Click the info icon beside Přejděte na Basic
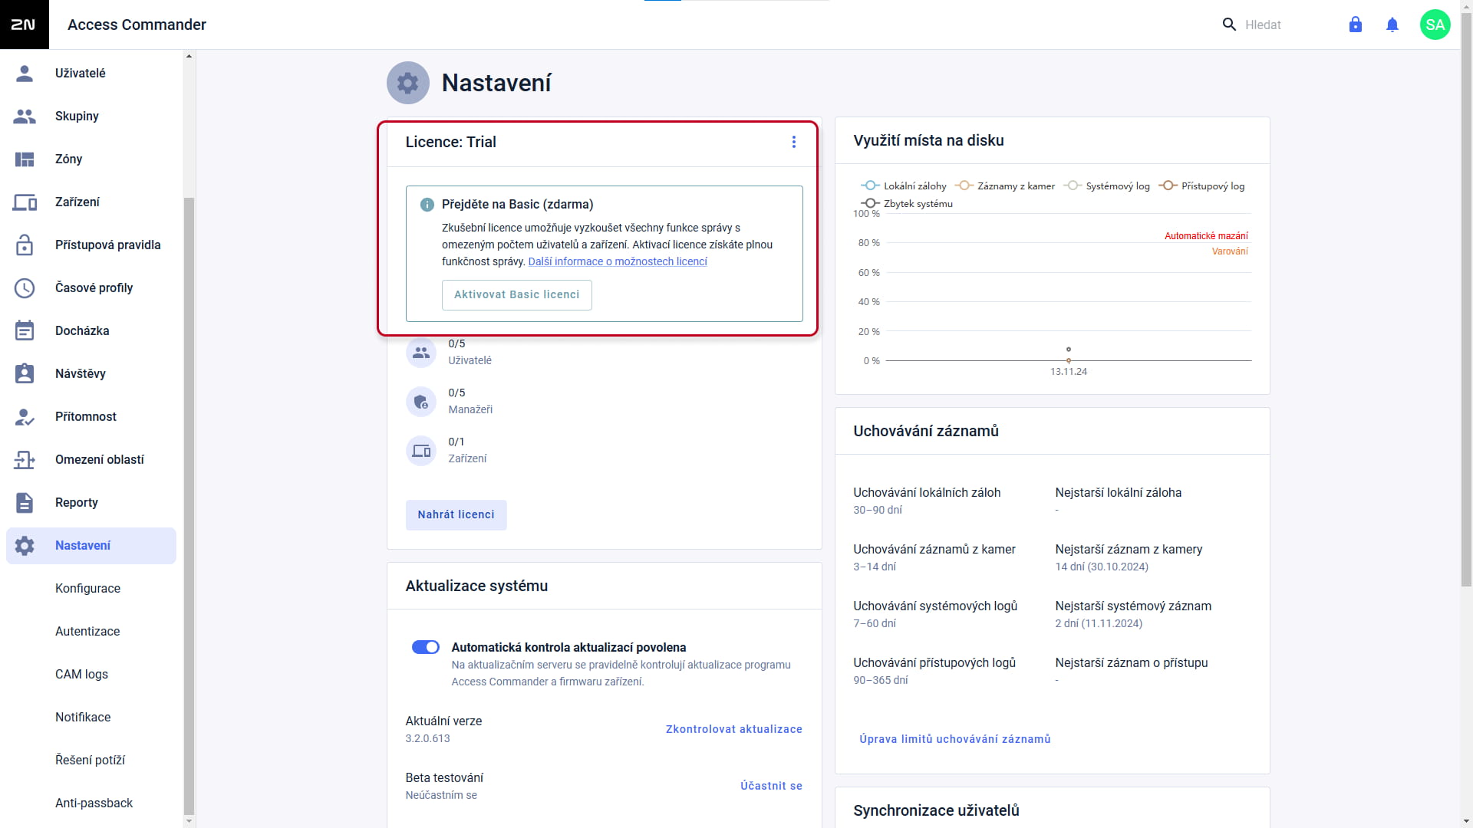 coord(427,205)
